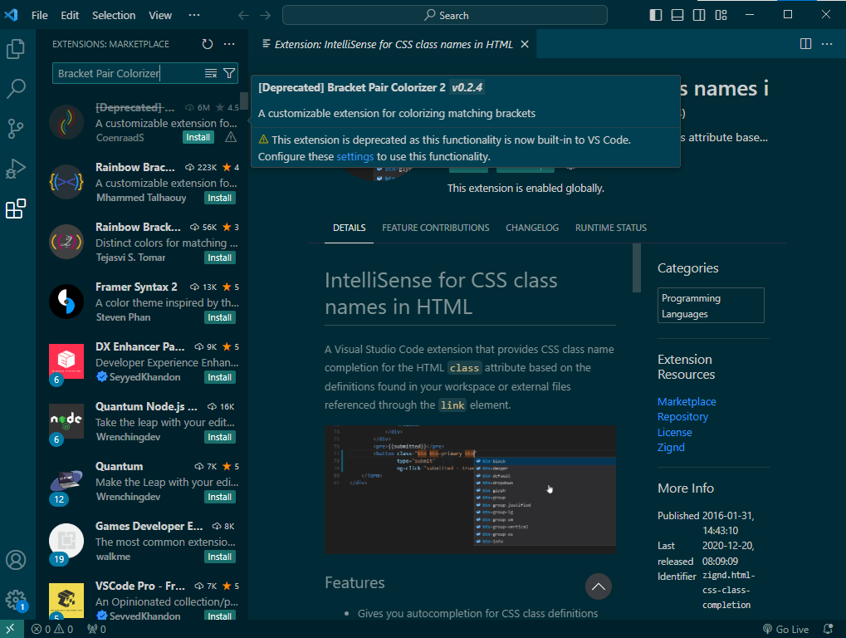Open editor More Actions ellipsis

[827, 44]
